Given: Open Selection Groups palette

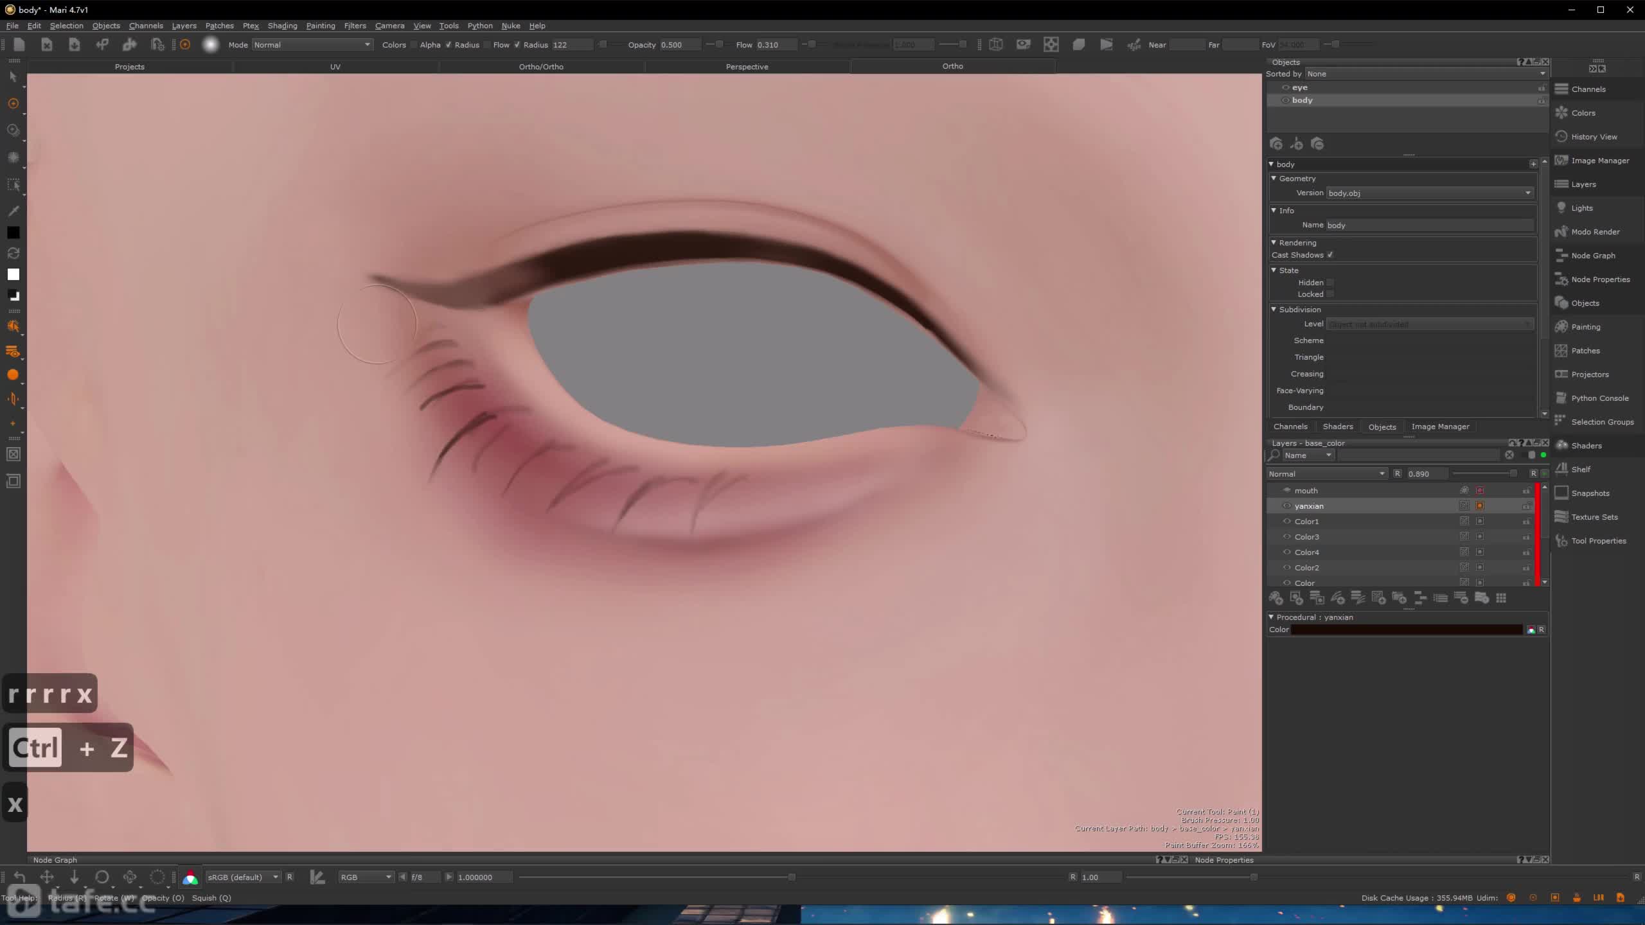Looking at the screenshot, I should point(1602,422).
